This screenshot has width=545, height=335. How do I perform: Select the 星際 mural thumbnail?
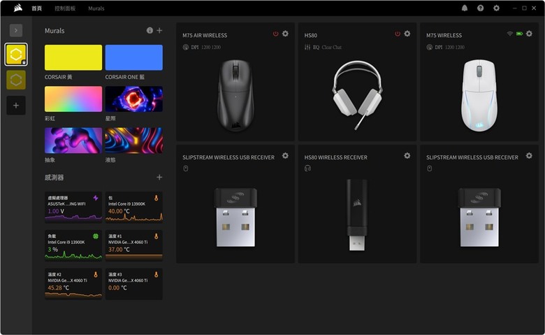134,99
